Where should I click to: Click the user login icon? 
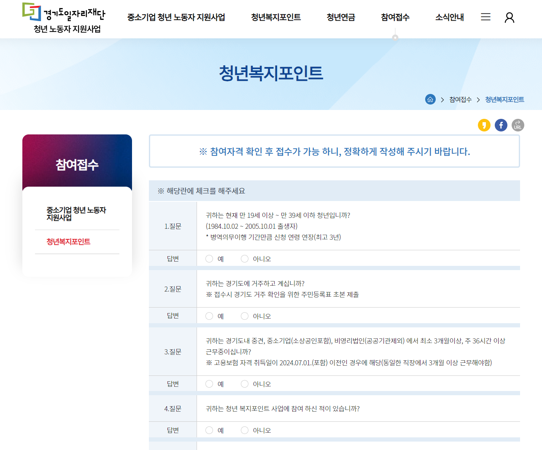pyautogui.click(x=510, y=18)
